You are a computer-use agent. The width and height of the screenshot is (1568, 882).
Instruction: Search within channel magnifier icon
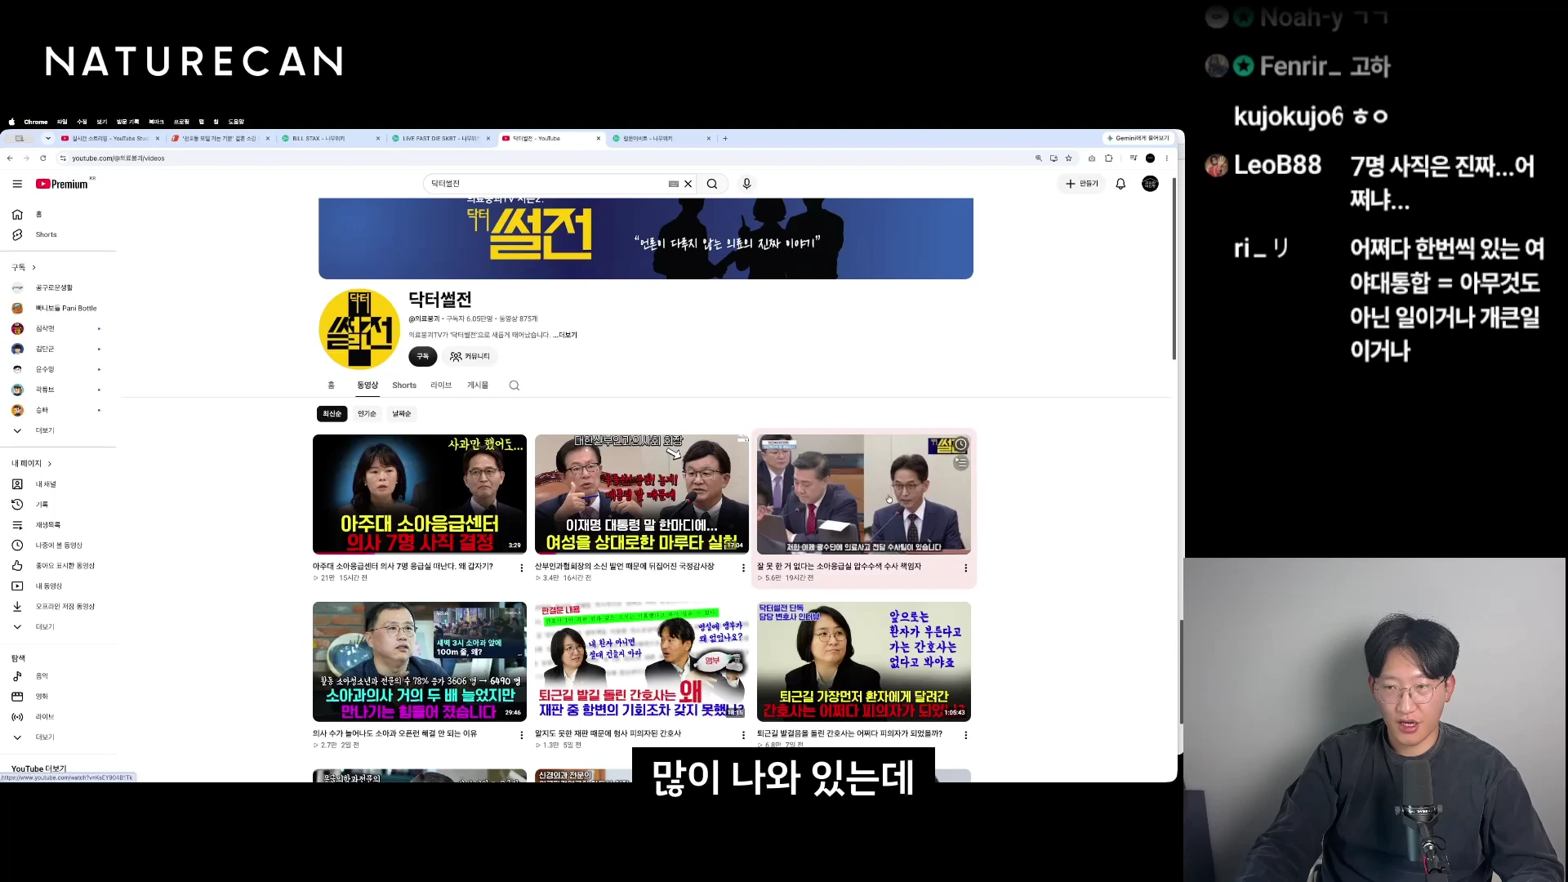click(514, 385)
